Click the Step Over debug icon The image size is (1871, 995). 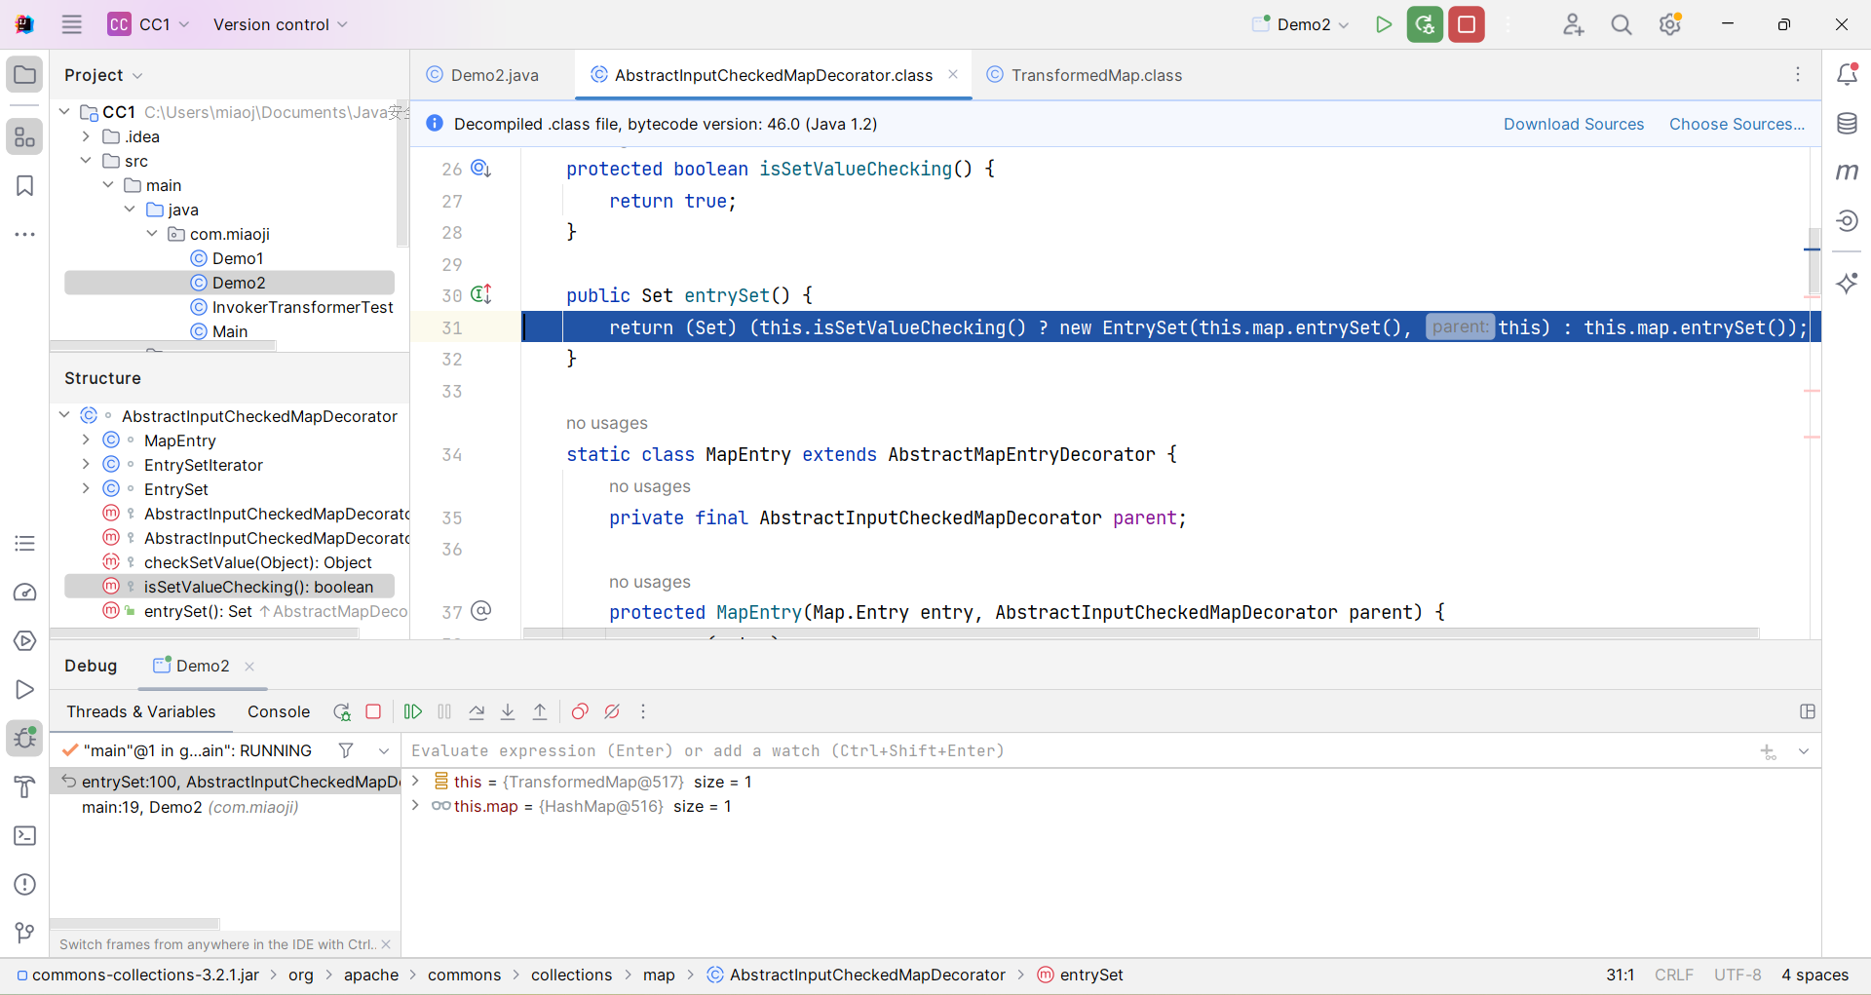pyautogui.click(x=477, y=712)
